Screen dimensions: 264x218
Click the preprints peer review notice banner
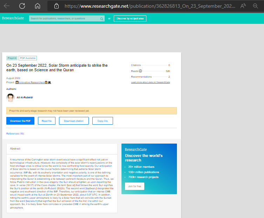point(92,111)
